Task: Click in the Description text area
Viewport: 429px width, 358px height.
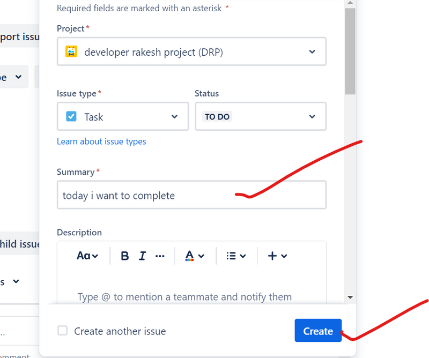Action: 191,289
